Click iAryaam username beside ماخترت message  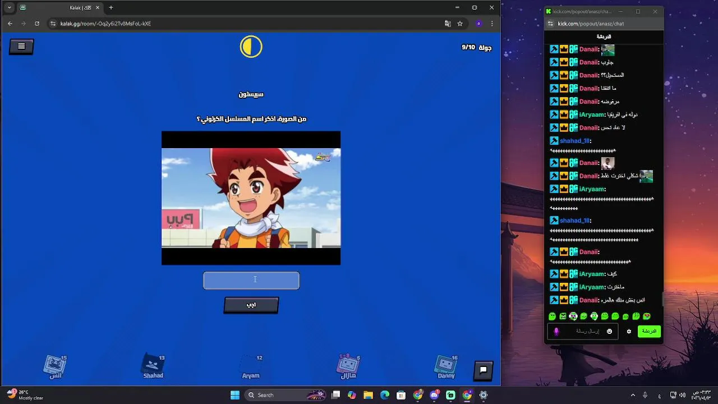pyautogui.click(x=592, y=287)
